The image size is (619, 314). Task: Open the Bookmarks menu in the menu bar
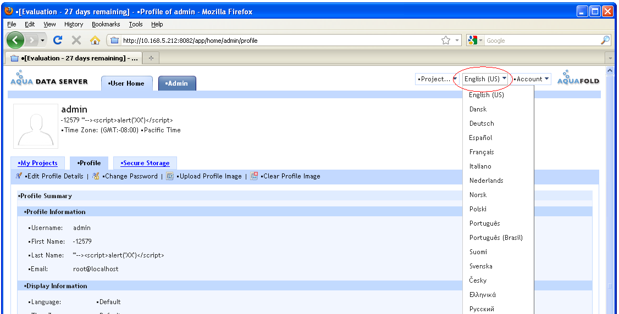(x=104, y=24)
